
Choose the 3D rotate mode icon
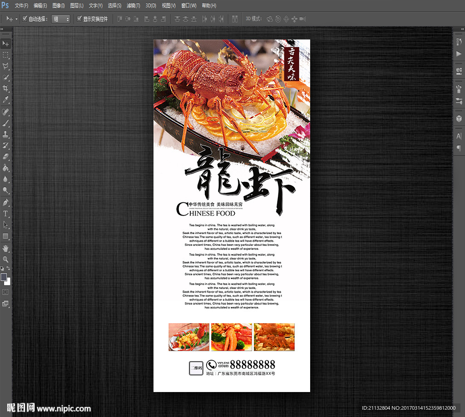click(270, 19)
